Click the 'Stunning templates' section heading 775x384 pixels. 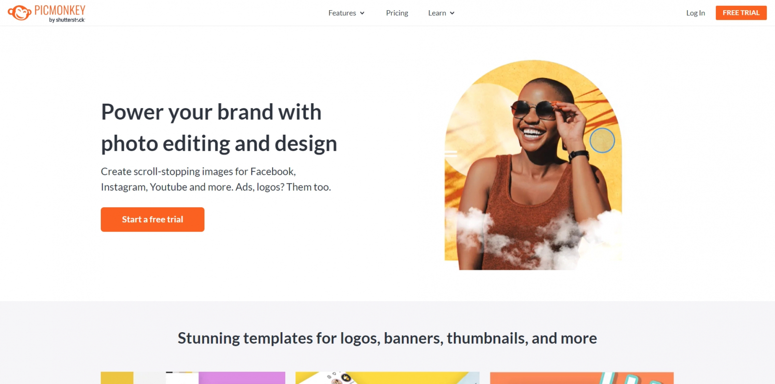pos(387,338)
